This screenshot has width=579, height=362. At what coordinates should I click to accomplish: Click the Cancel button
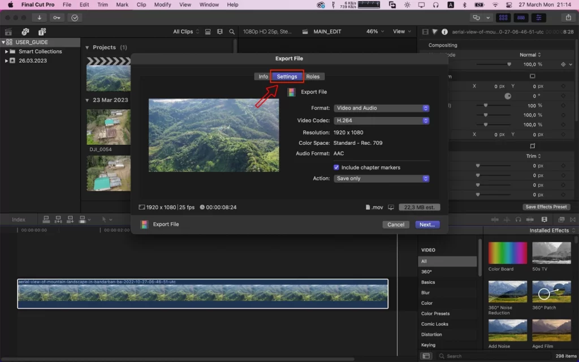tap(396, 225)
